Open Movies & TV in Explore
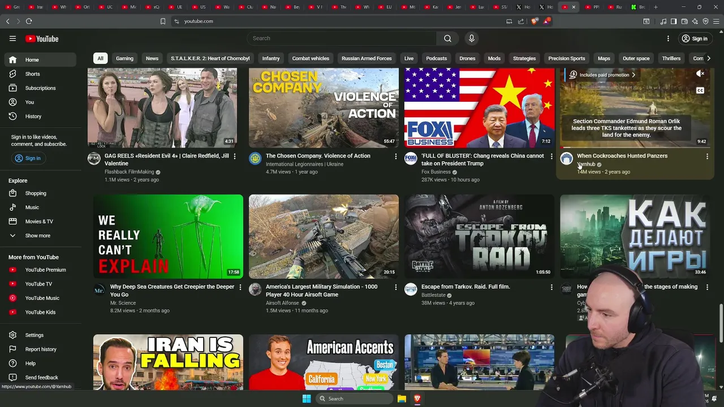Screen dimensions: 724x407 40,222
